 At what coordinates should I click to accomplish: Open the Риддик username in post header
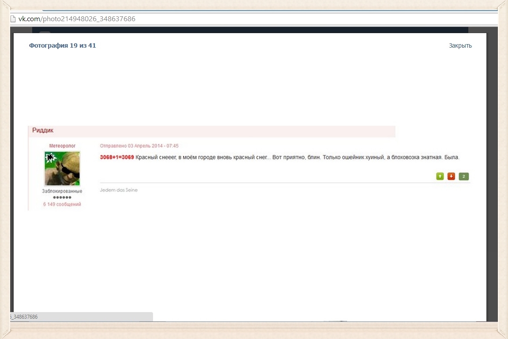tap(43, 131)
